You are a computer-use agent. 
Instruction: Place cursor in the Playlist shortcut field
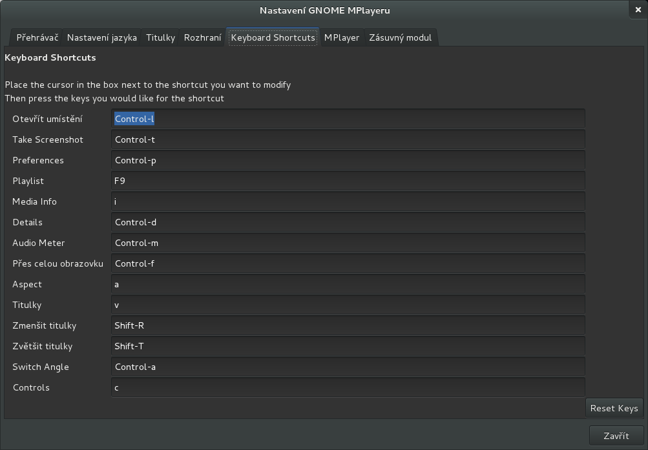(x=348, y=181)
